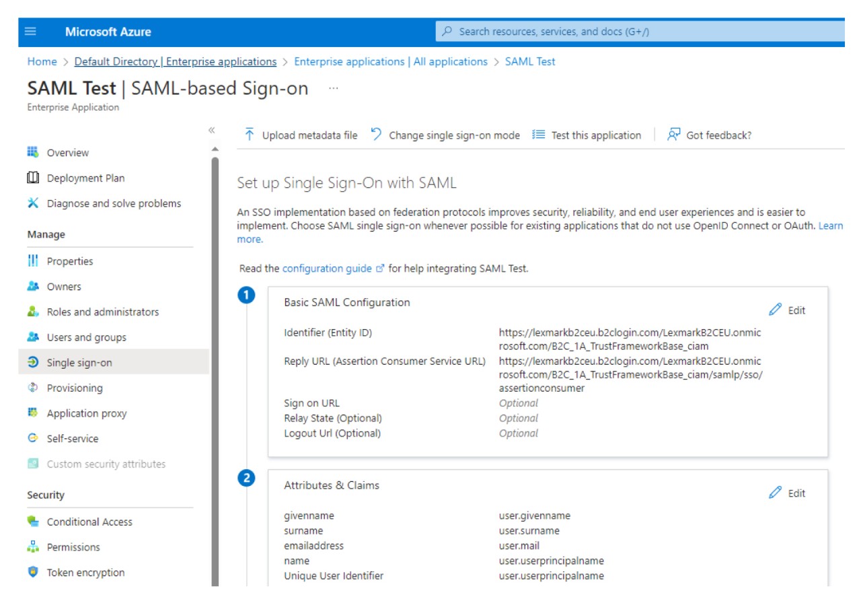The width and height of the screenshot is (861, 603).
Task: Click the Conditional Access icon in sidebar
Action: (x=33, y=522)
